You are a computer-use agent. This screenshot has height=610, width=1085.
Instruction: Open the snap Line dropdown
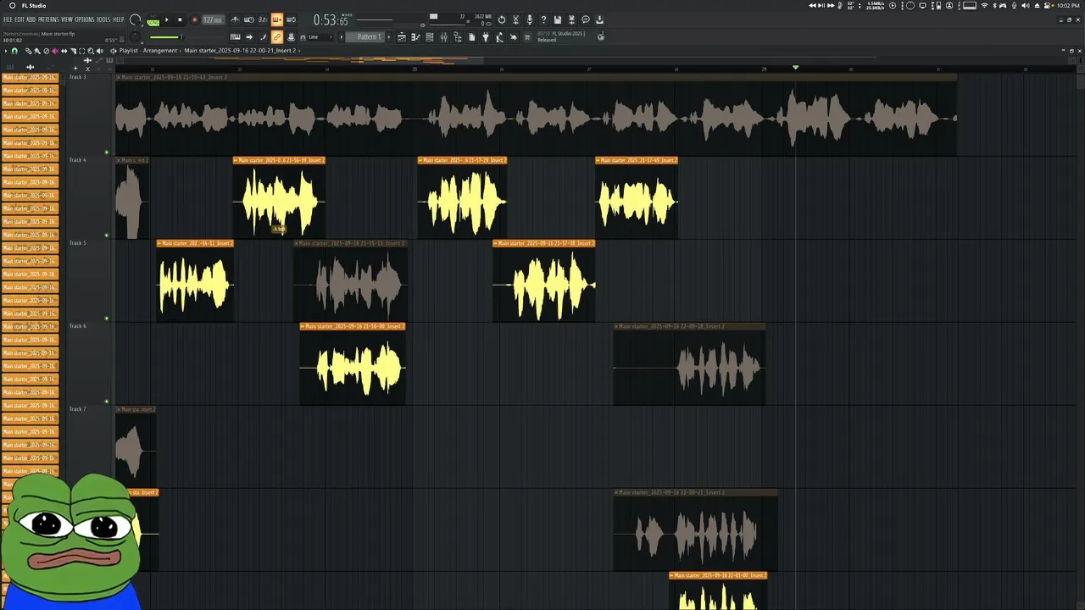coord(319,37)
